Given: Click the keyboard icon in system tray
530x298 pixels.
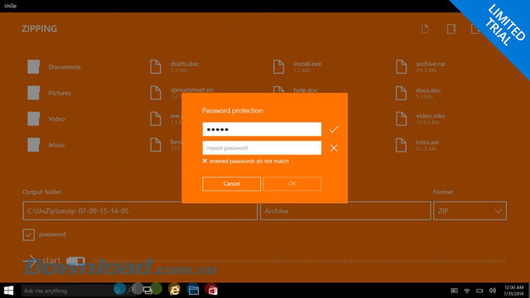Looking at the screenshot, I should (x=455, y=291).
